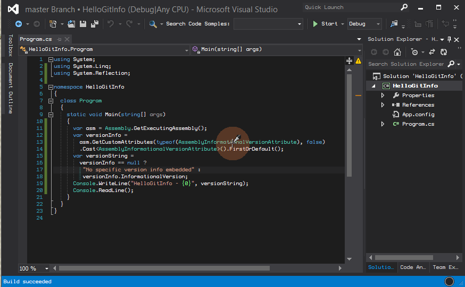Collapse the class Program outline block
The width and height of the screenshot is (465, 287).
[51, 101]
